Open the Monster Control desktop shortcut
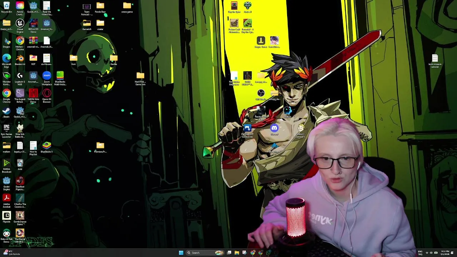Image resolution: width=457 pixels, height=257 pixels. point(6,79)
